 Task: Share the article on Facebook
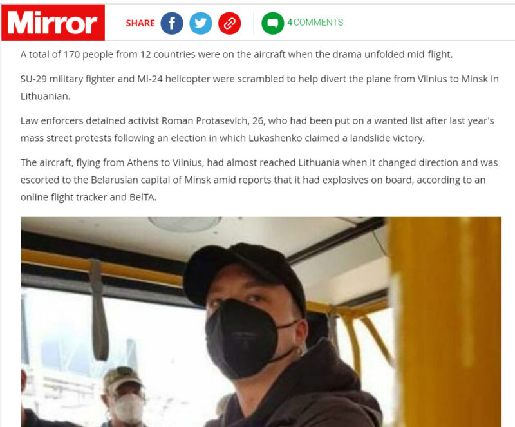coord(172,23)
